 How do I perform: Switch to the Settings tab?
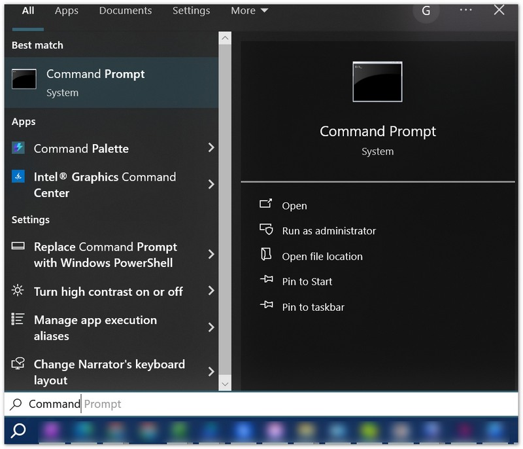[191, 10]
